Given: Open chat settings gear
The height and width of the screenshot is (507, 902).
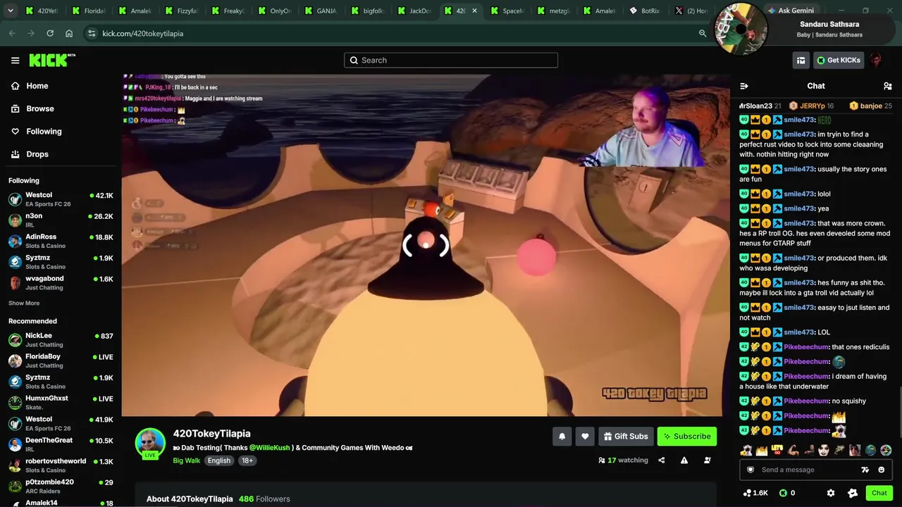Looking at the screenshot, I should [x=831, y=493].
